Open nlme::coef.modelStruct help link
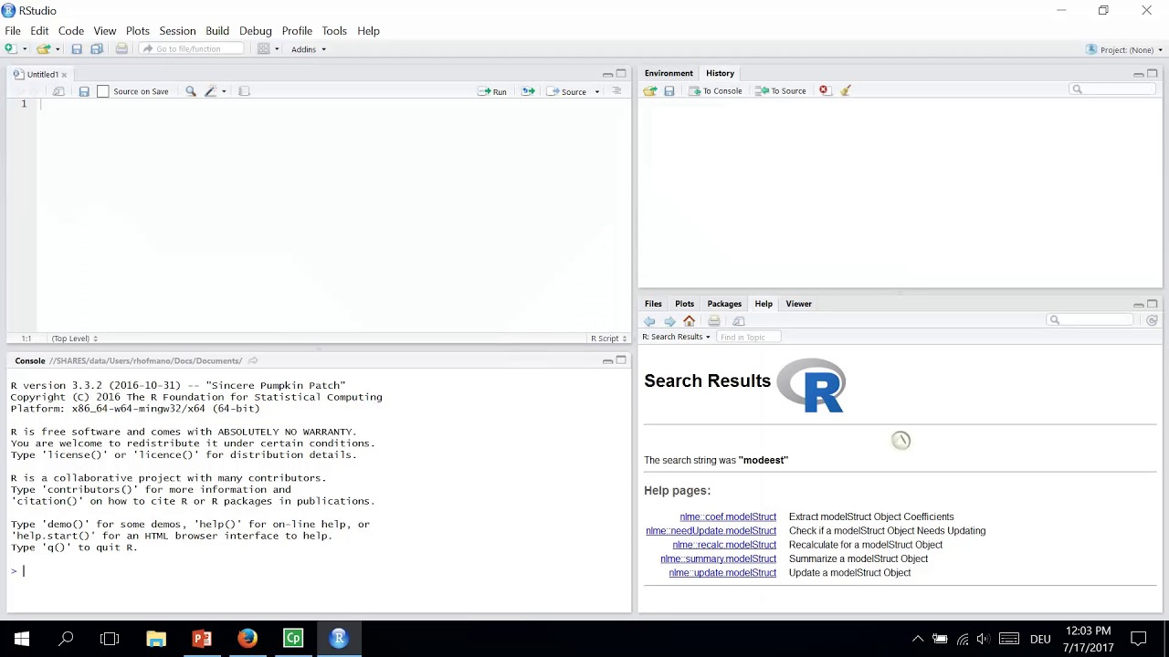 tap(728, 516)
